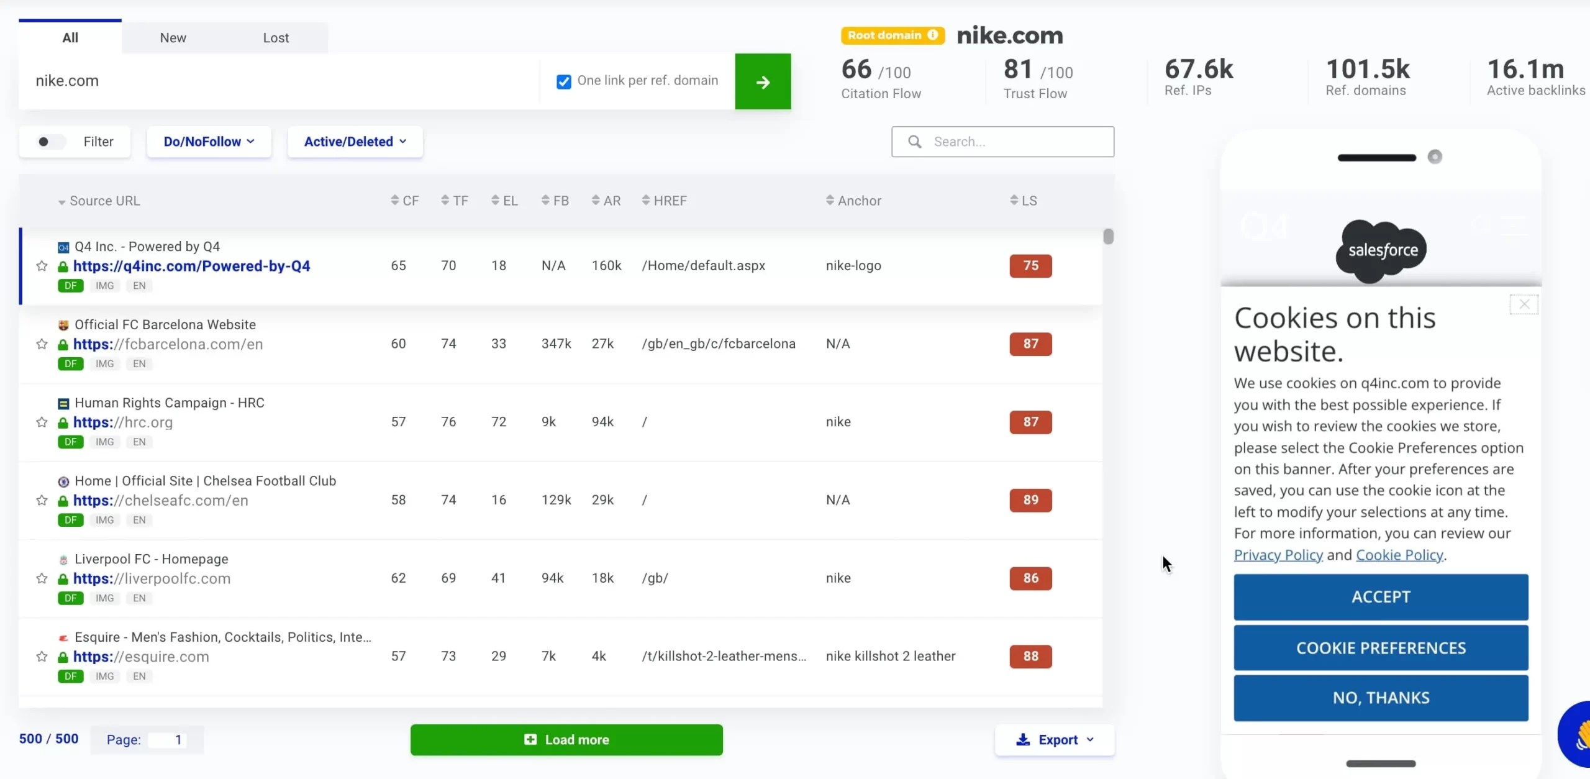The image size is (1590, 779).
Task: Click the magnifier icon in Search box
Action: click(x=915, y=142)
